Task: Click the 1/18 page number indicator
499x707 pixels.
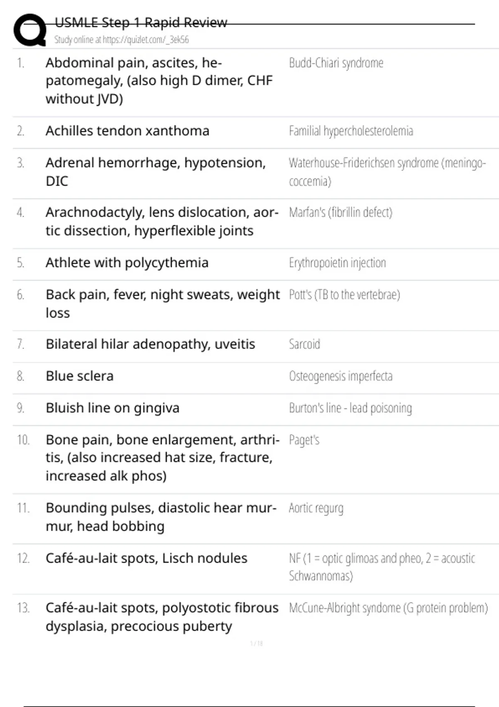Action: coord(257,644)
